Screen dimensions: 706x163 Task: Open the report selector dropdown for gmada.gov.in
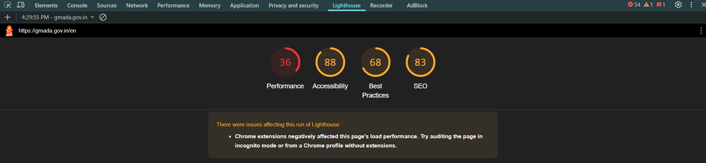(x=58, y=17)
